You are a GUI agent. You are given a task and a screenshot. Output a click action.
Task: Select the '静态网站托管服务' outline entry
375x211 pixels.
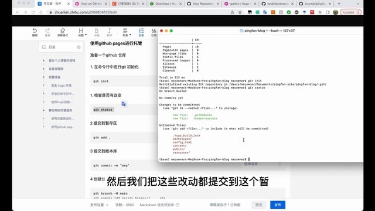[x=60, y=110]
